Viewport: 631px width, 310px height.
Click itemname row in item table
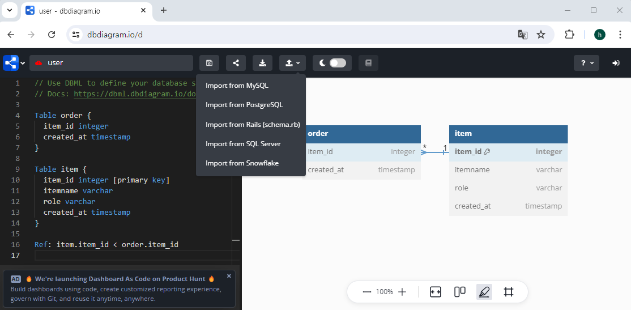508,170
